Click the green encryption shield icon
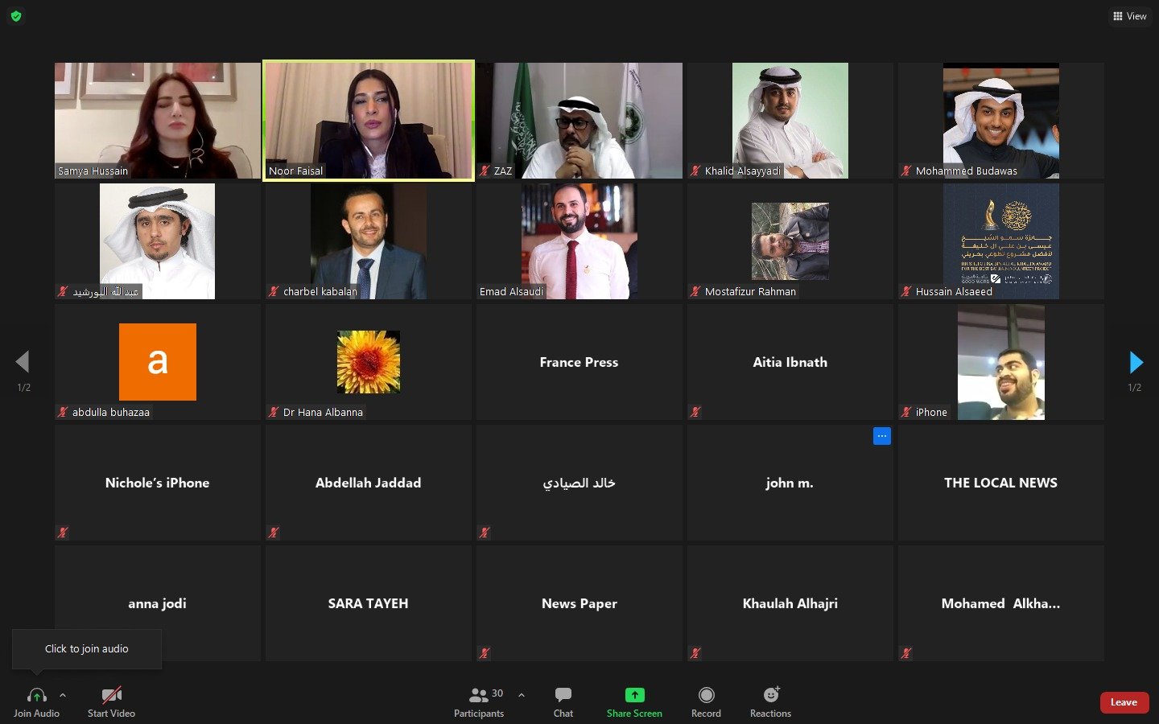1159x724 pixels. pos(16,16)
